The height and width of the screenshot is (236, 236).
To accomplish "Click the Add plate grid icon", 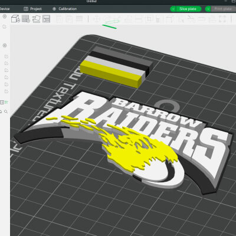I will coord(26,19).
